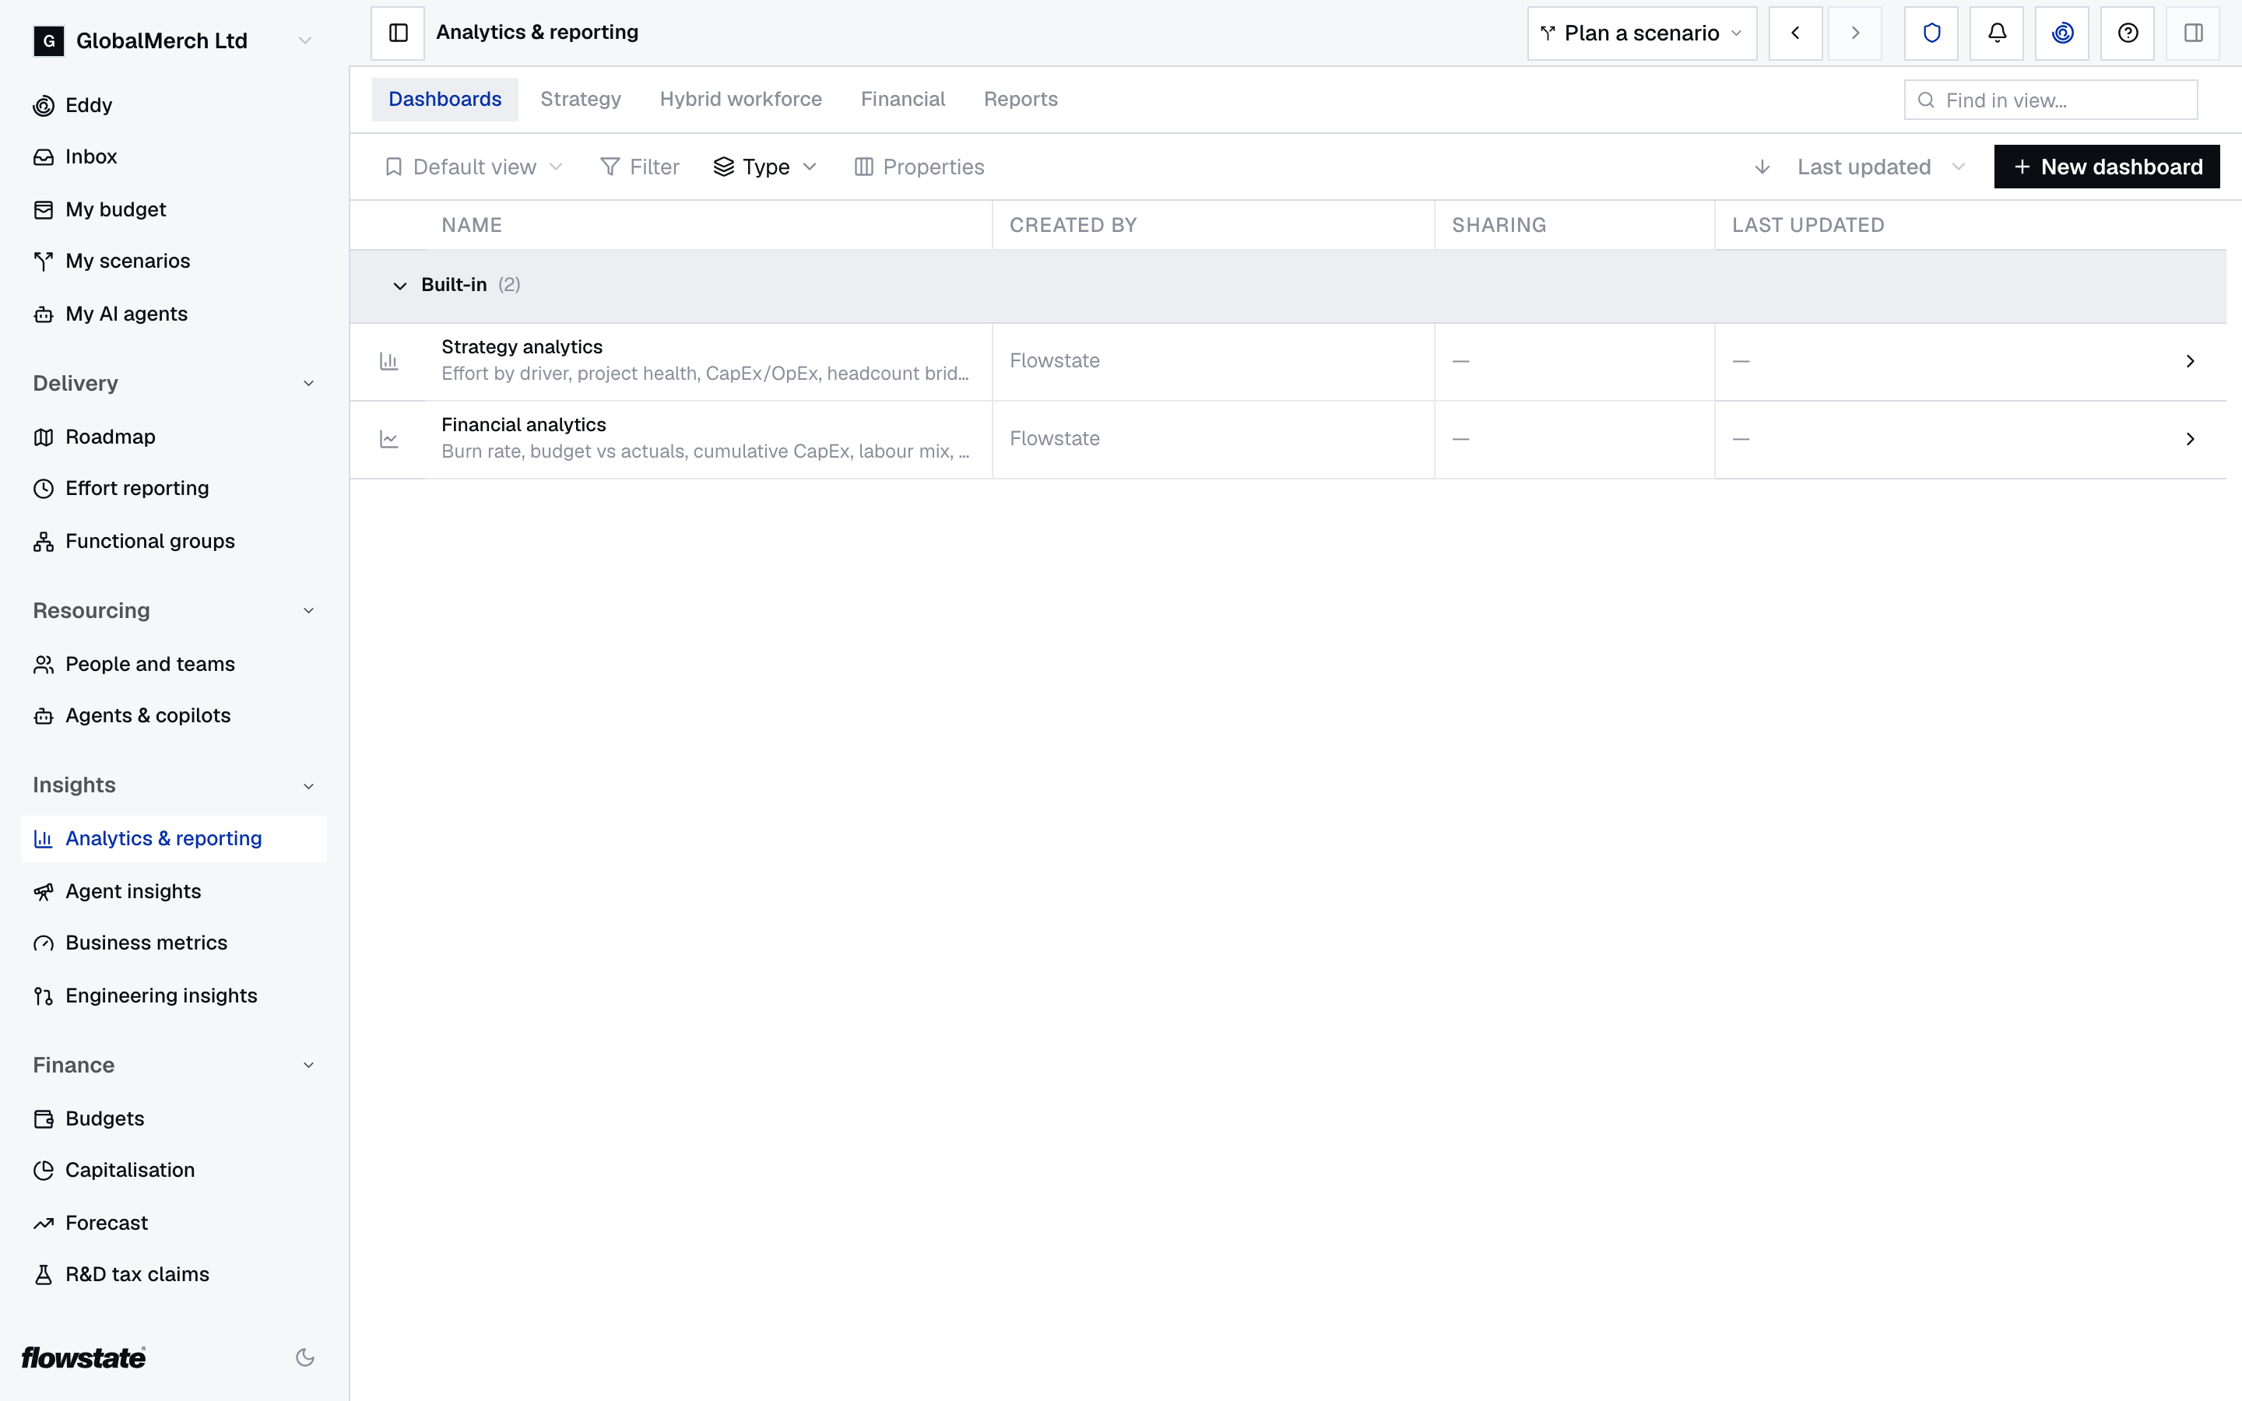Toggle the right side panel icon
2242x1401 pixels.
[2193, 33]
